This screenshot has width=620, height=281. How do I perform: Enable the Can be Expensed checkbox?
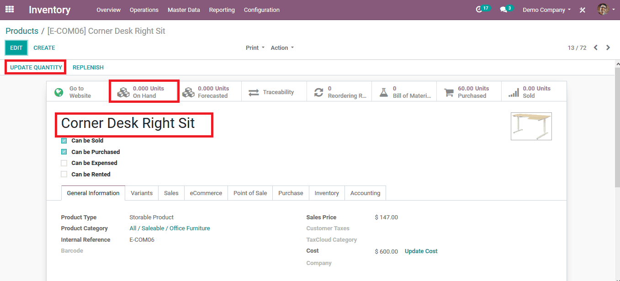pyautogui.click(x=64, y=163)
